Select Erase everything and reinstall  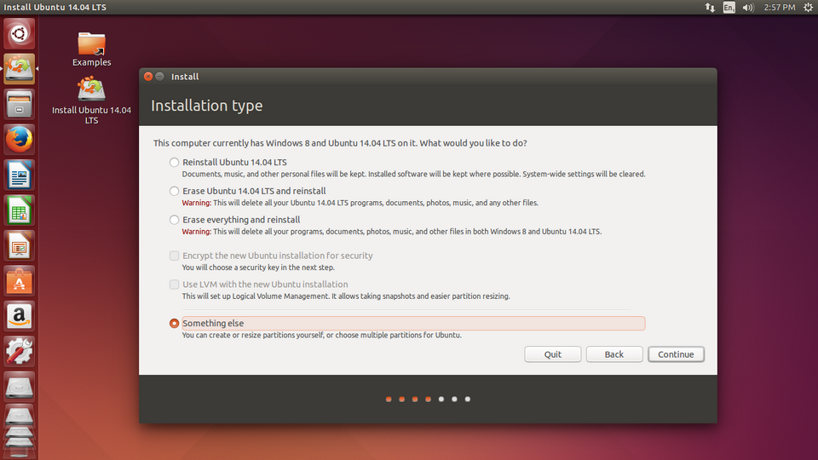pyautogui.click(x=174, y=220)
